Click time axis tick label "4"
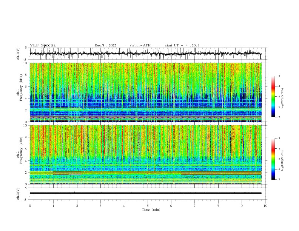The image size is (299, 231). [x=124, y=206]
